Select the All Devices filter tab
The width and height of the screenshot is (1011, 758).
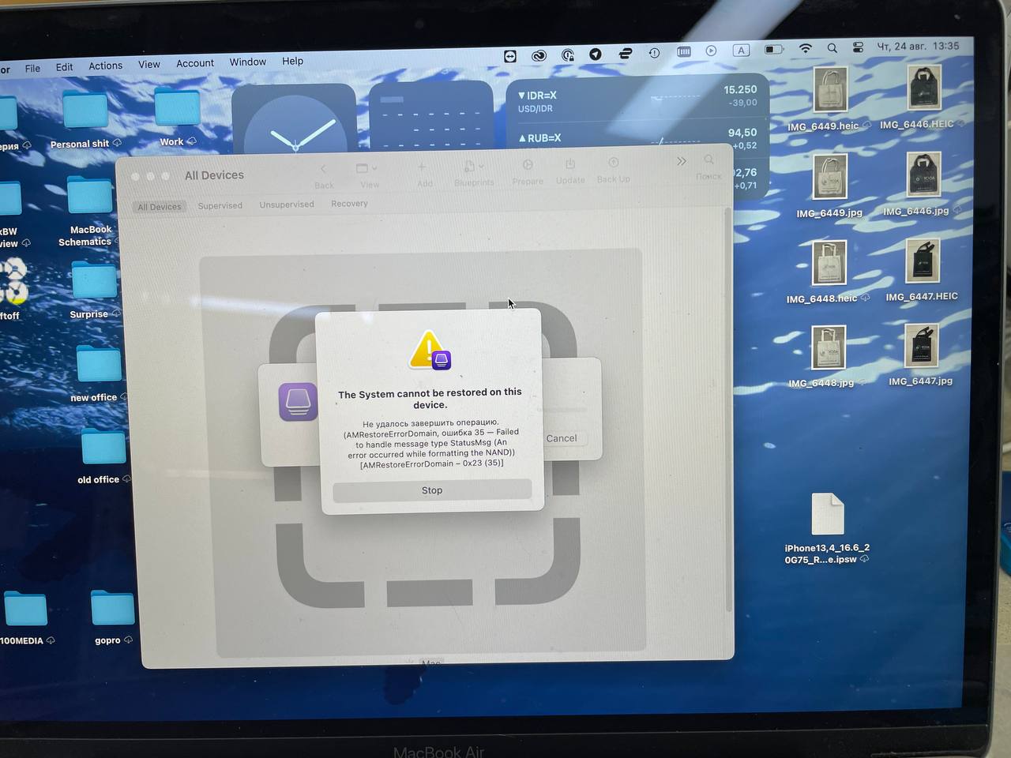tap(160, 207)
